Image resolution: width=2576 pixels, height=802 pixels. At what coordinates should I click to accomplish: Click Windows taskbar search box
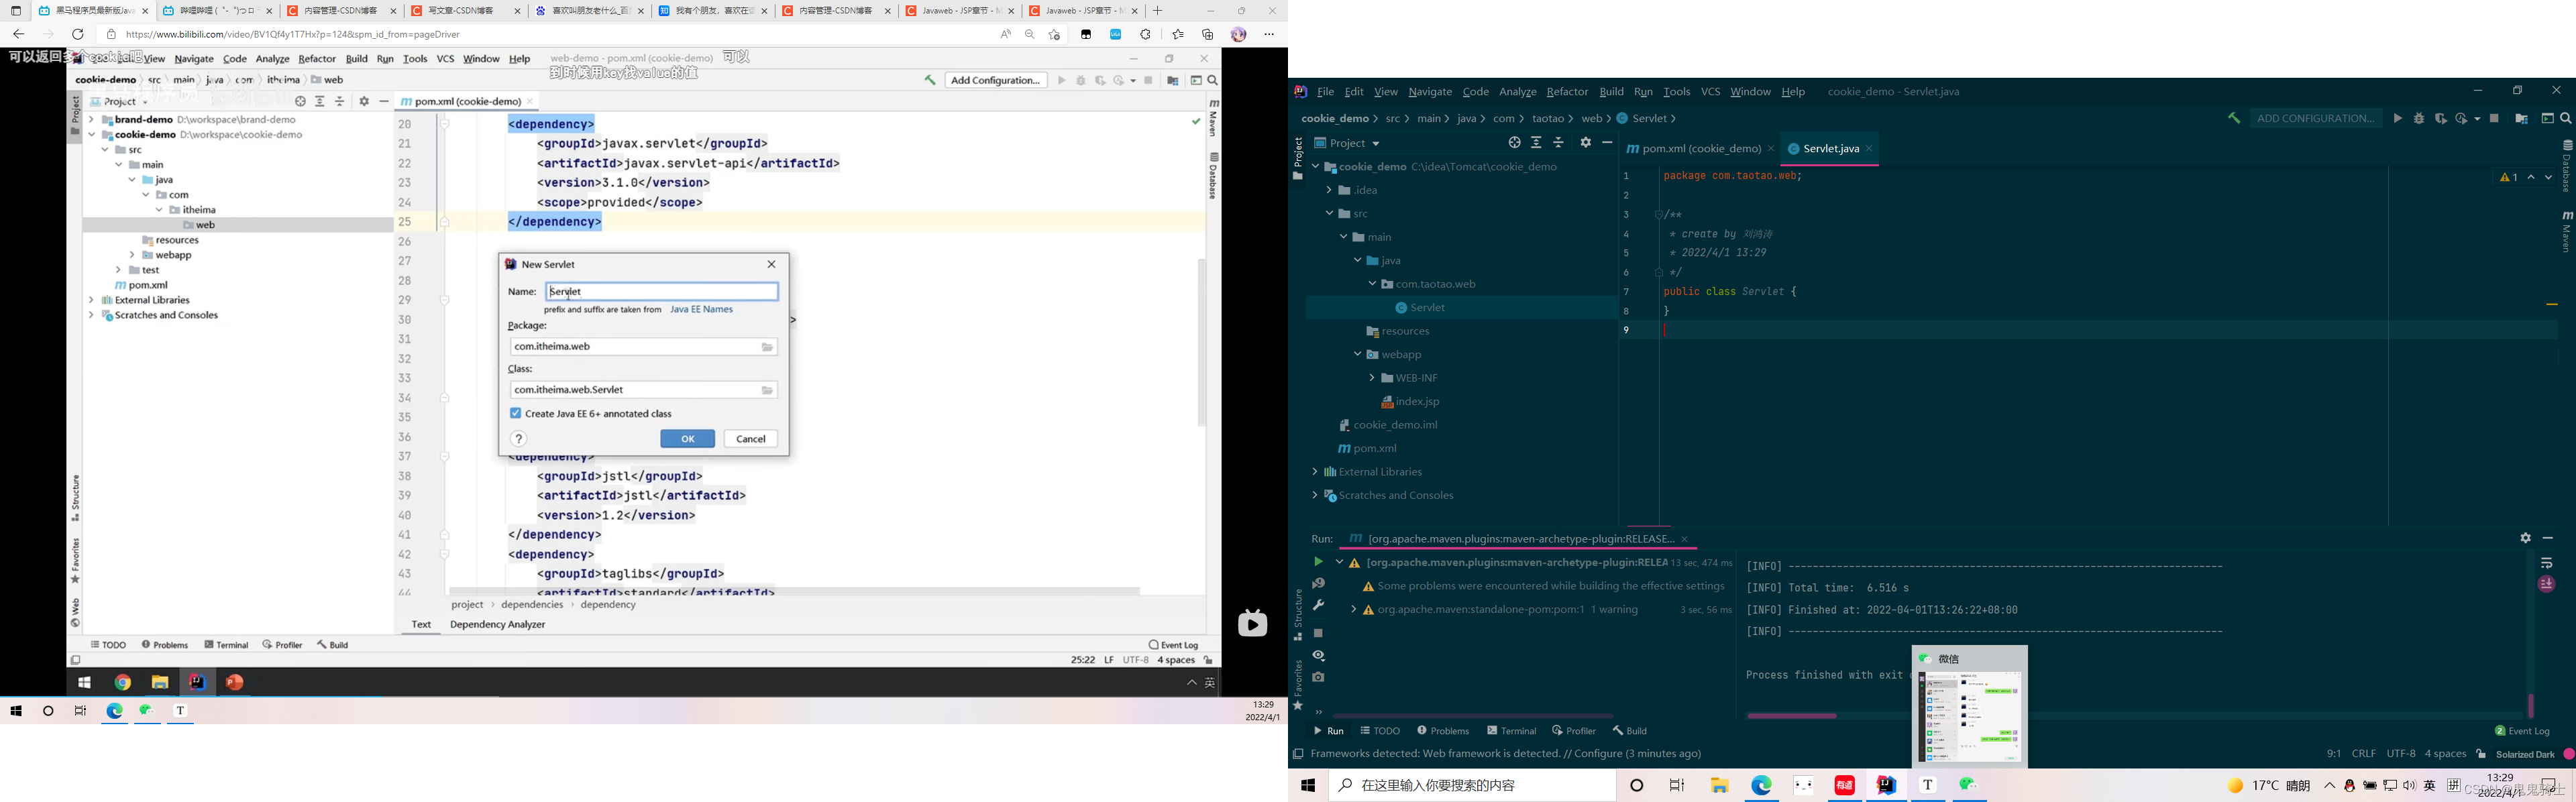pyautogui.click(x=1472, y=785)
